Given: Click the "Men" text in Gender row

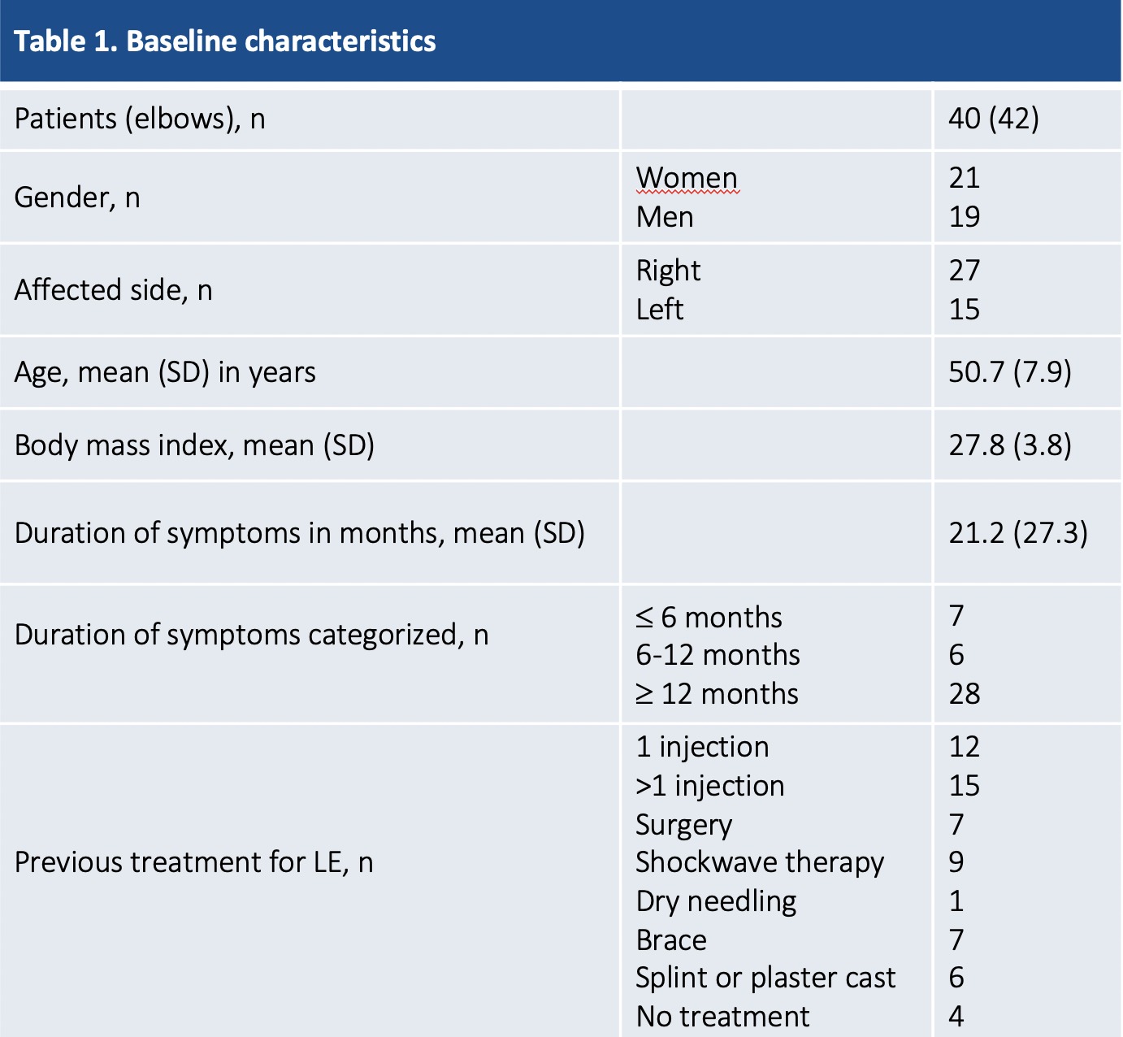Looking at the screenshot, I should [665, 217].
